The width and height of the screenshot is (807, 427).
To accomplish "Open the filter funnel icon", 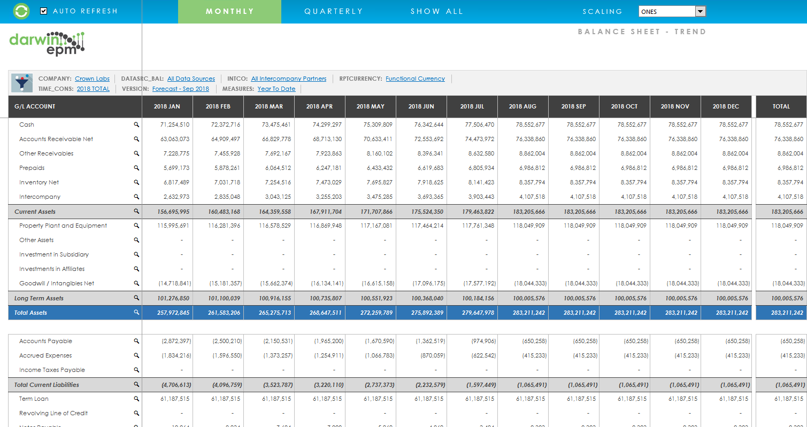I will [22, 83].
